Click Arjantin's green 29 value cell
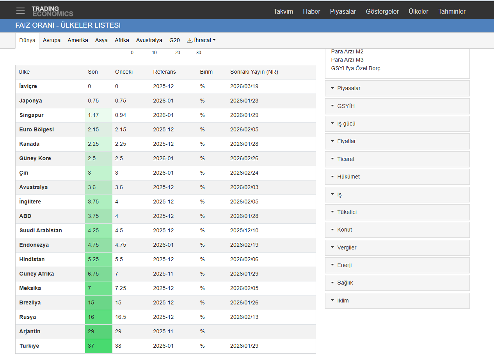 click(99, 331)
